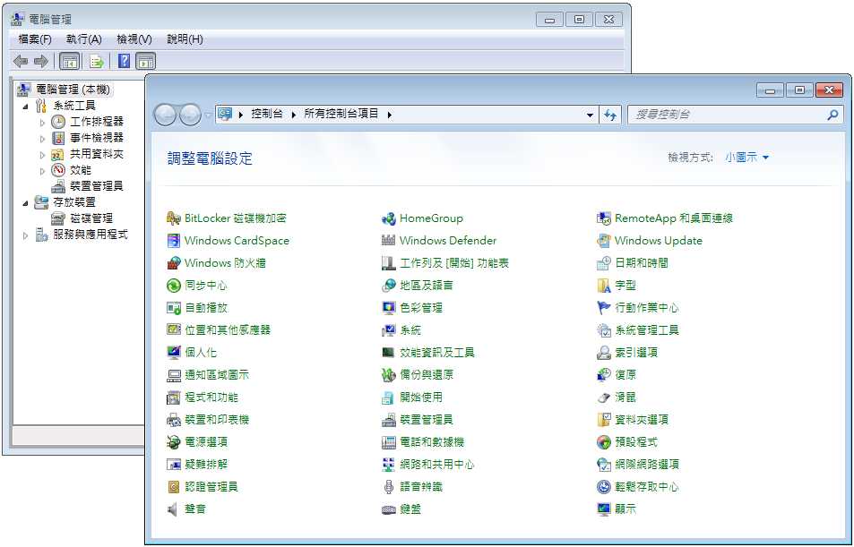Click the 搜尋控制台 search field
854x547 pixels.
(736, 115)
